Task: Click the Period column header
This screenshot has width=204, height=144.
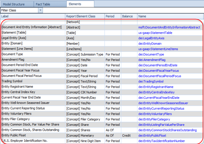Action: coord(113,16)
